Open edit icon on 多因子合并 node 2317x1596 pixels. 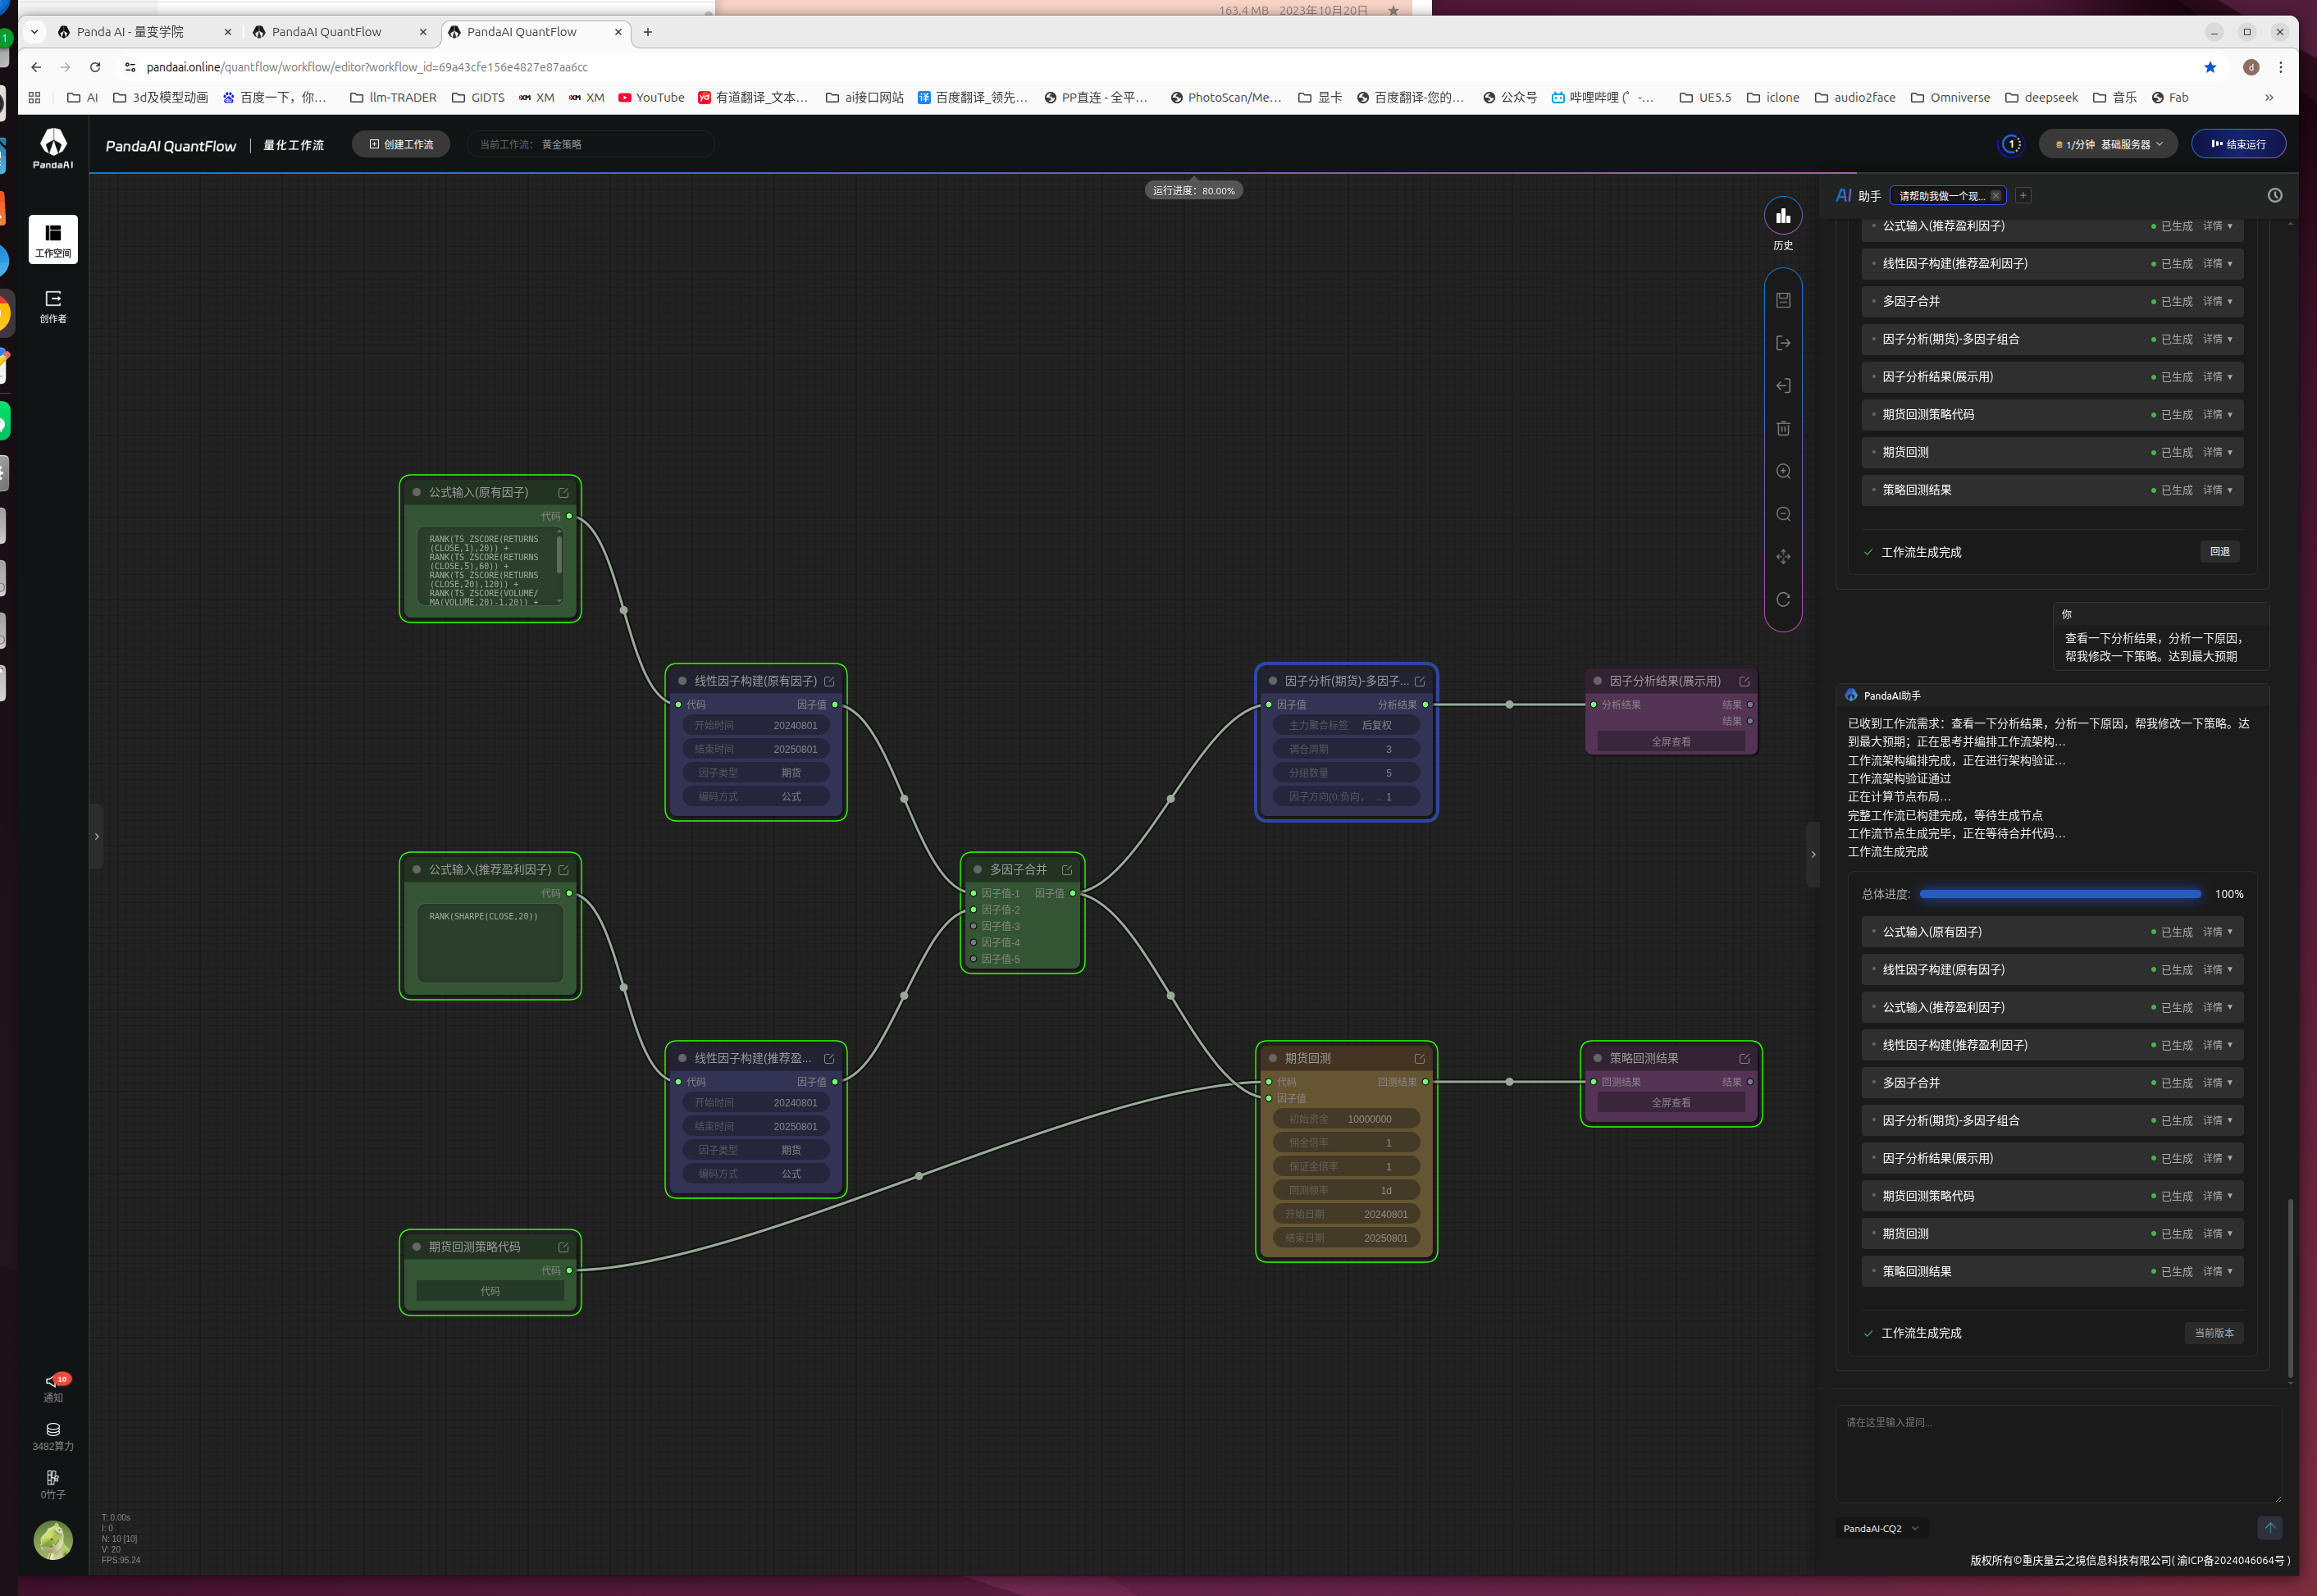pos(1067,870)
